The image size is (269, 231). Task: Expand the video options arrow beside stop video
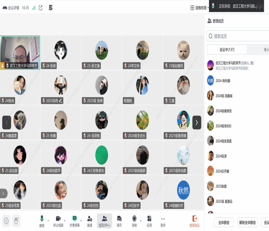coord(65,220)
